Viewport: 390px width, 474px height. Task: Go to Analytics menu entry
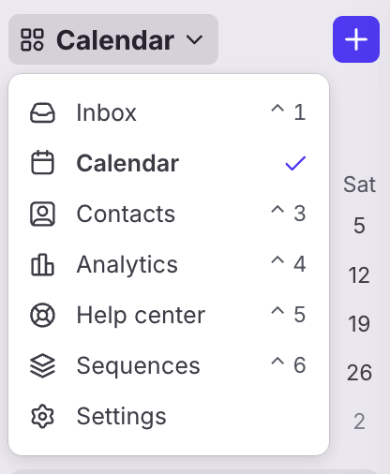coord(169,264)
